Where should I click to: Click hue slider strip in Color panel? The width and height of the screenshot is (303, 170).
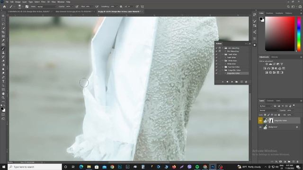coord(299,34)
